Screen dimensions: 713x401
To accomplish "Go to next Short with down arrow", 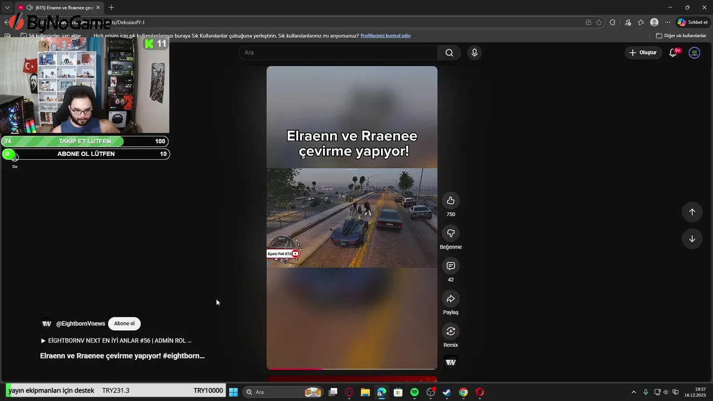I will (692, 239).
